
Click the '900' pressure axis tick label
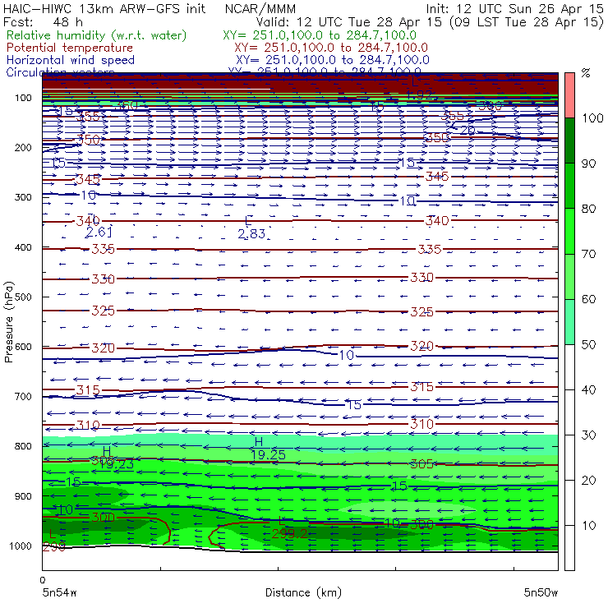point(23,496)
